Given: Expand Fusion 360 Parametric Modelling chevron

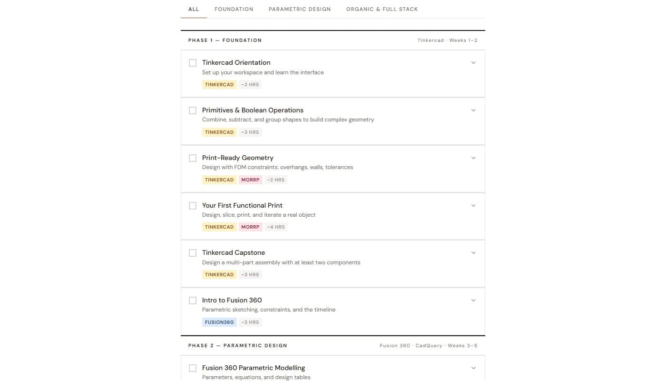Looking at the screenshot, I should coord(473,368).
